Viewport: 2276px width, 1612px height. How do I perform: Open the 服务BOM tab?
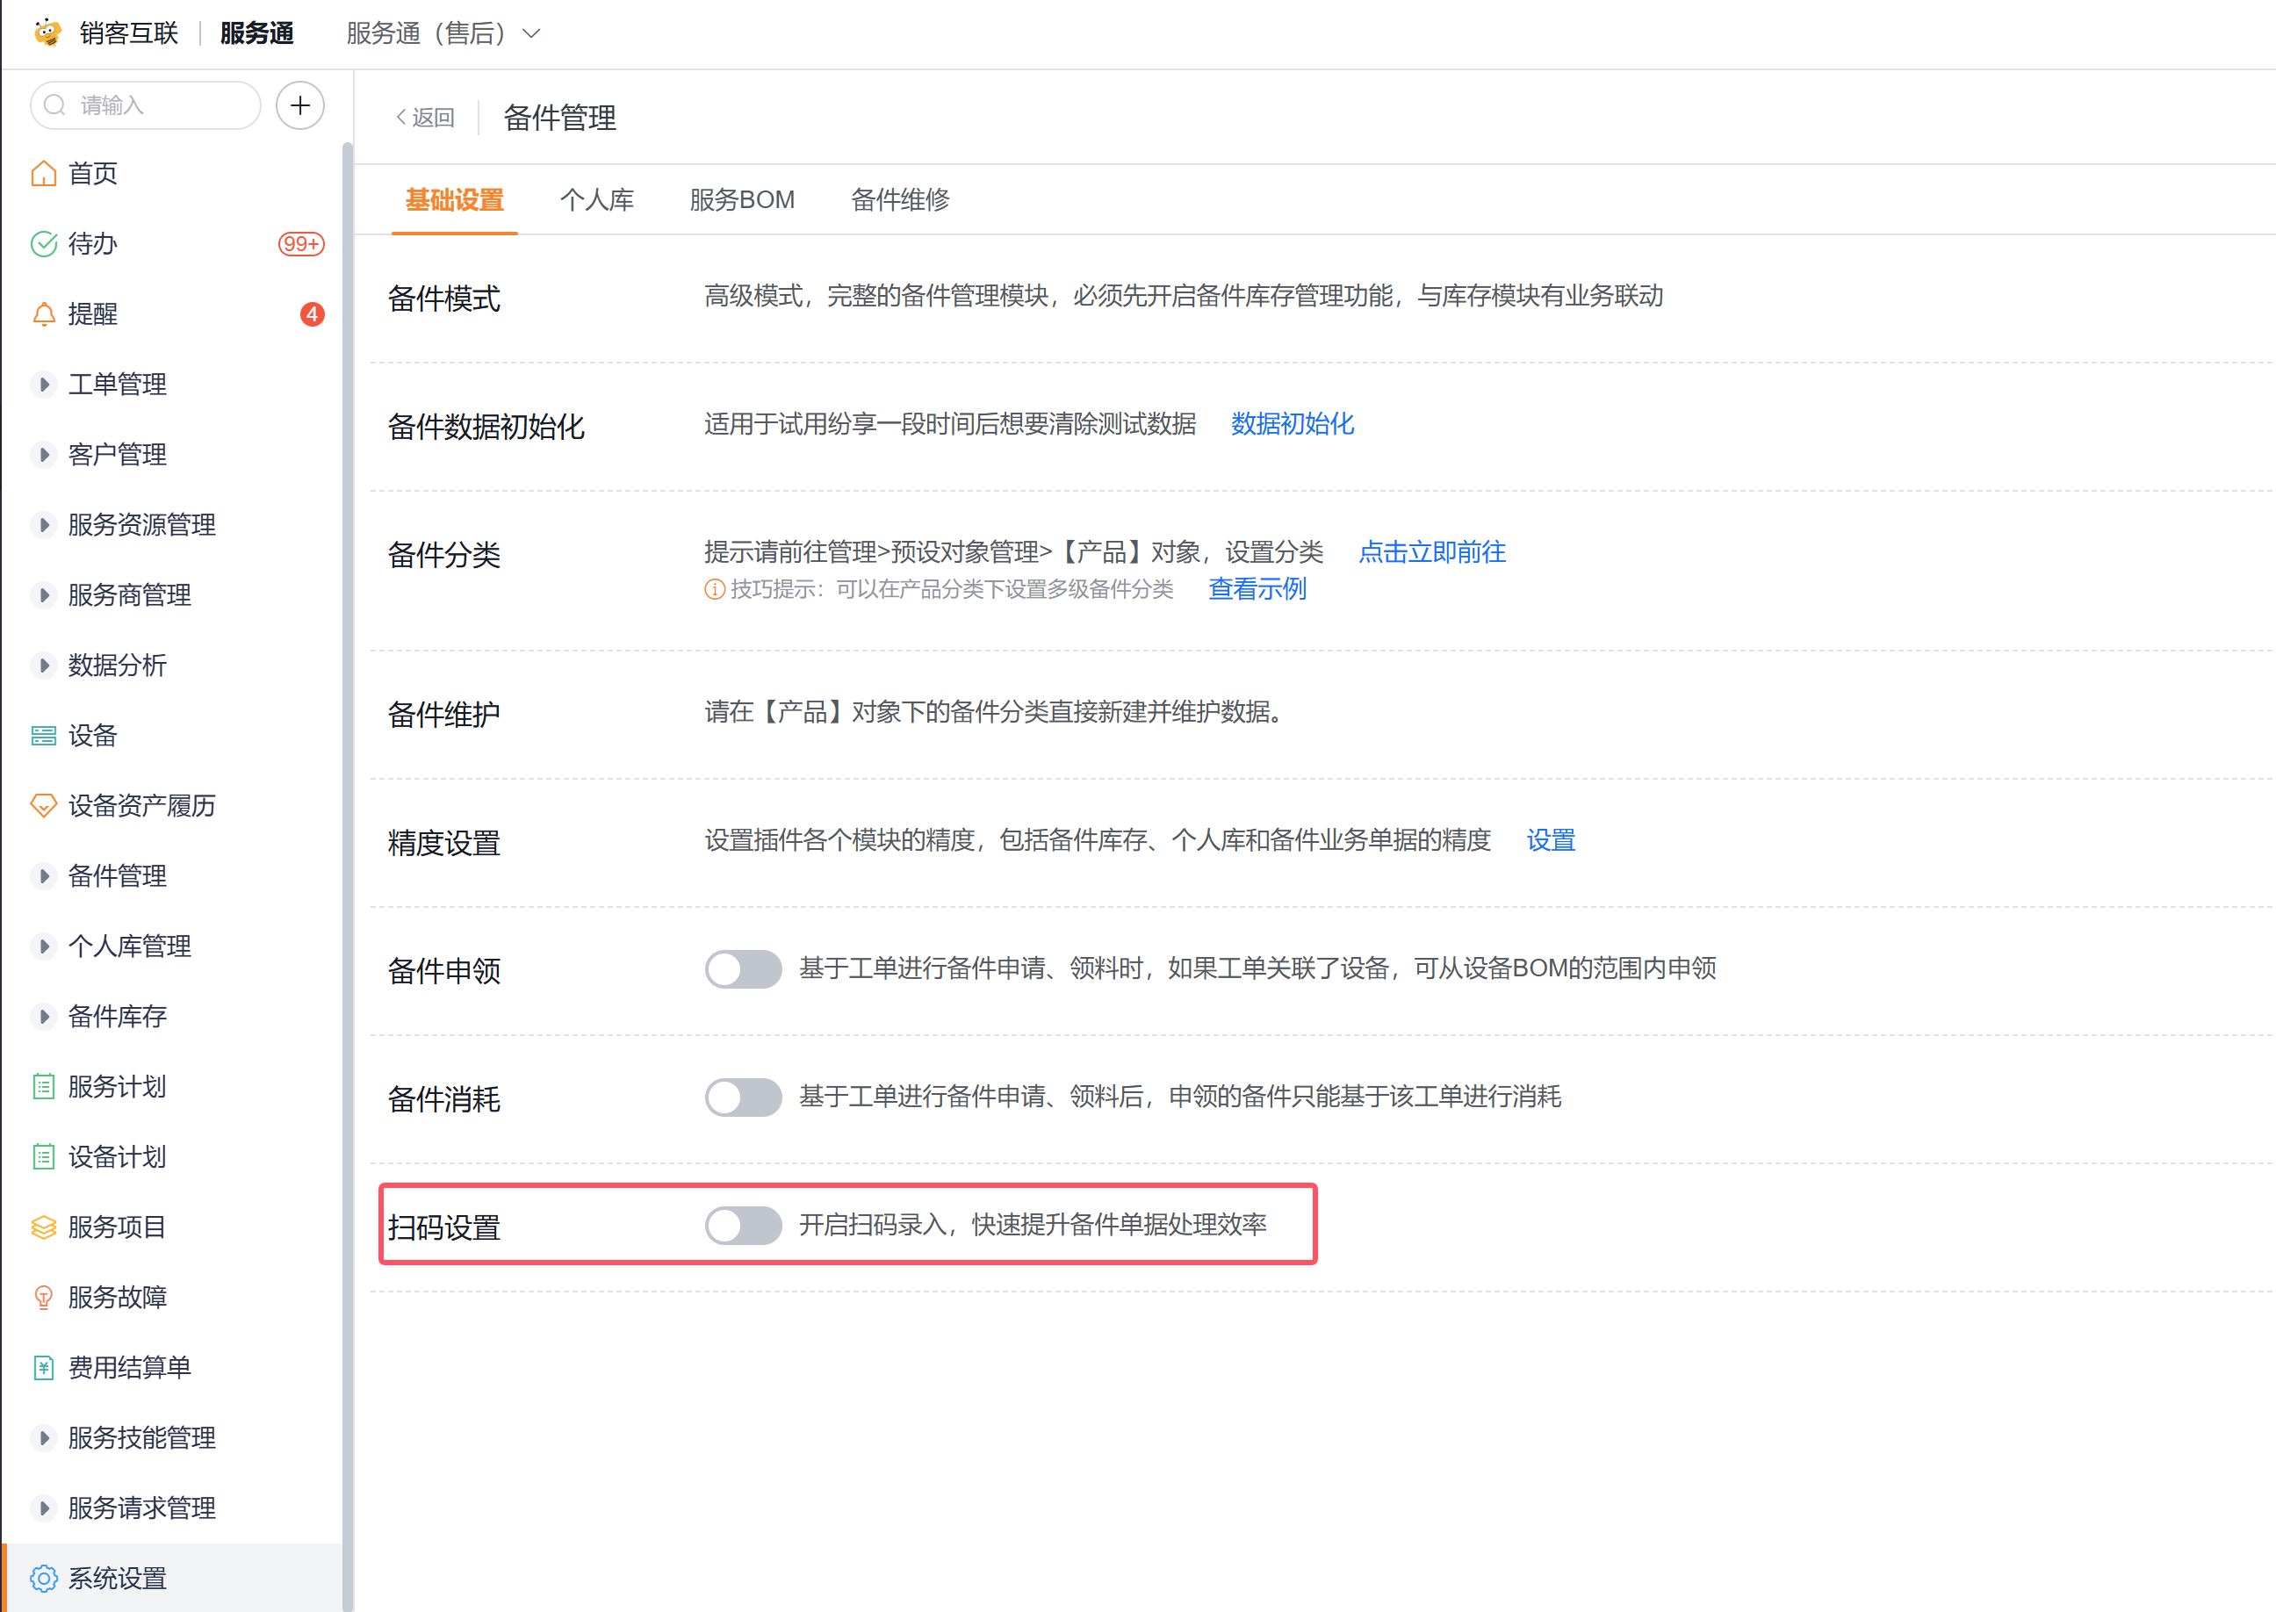point(741,200)
